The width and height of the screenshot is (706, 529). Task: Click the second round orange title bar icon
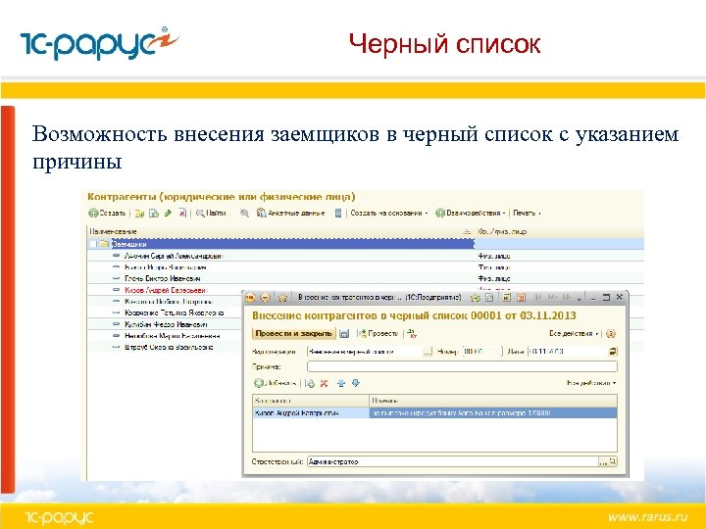[x=266, y=298]
